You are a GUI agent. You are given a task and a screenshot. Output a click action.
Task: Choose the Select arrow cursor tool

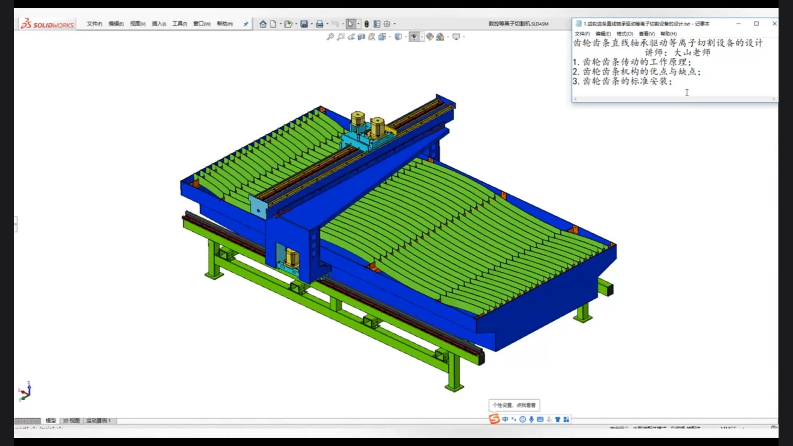click(x=350, y=24)
